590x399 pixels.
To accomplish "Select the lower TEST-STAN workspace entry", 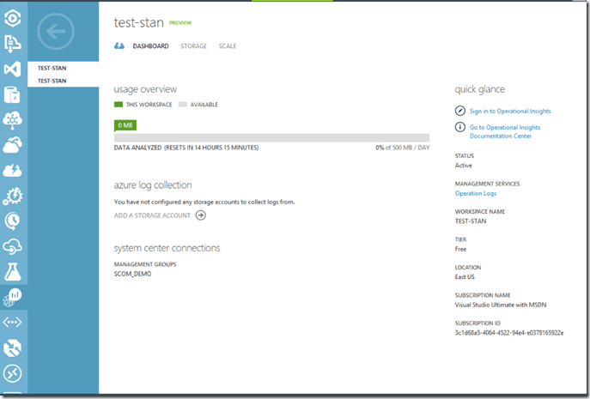I will click(x=52, y=81).
